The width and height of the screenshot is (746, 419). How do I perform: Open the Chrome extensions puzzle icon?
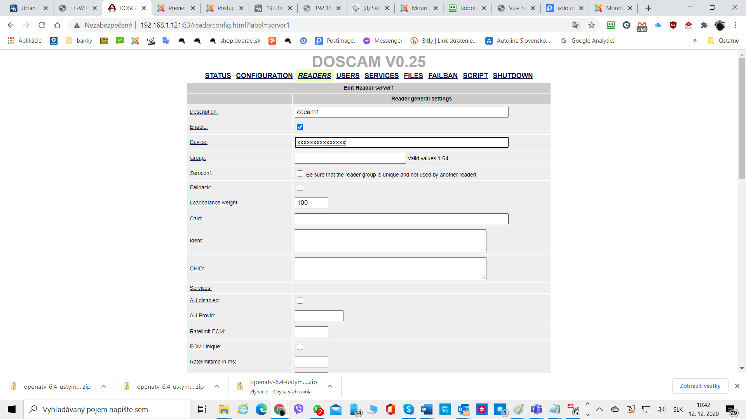(704, 25)
